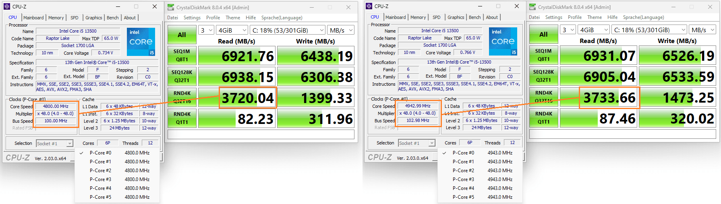Open Datei menu in CrystalDiskMark reading 6921.76

point(173,18)
